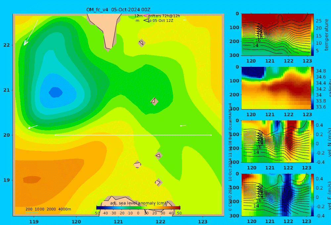
Task: Click the 16 contour label in temperature panel
Action: [x=258, y=40]
